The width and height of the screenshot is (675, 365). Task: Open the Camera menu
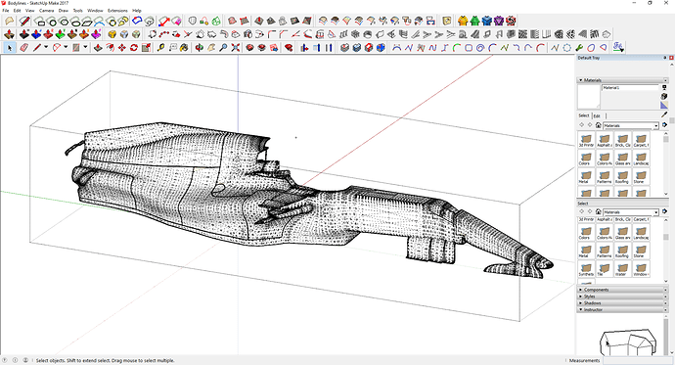47,11
